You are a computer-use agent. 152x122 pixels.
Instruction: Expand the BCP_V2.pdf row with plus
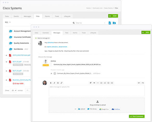pos(7,62)
